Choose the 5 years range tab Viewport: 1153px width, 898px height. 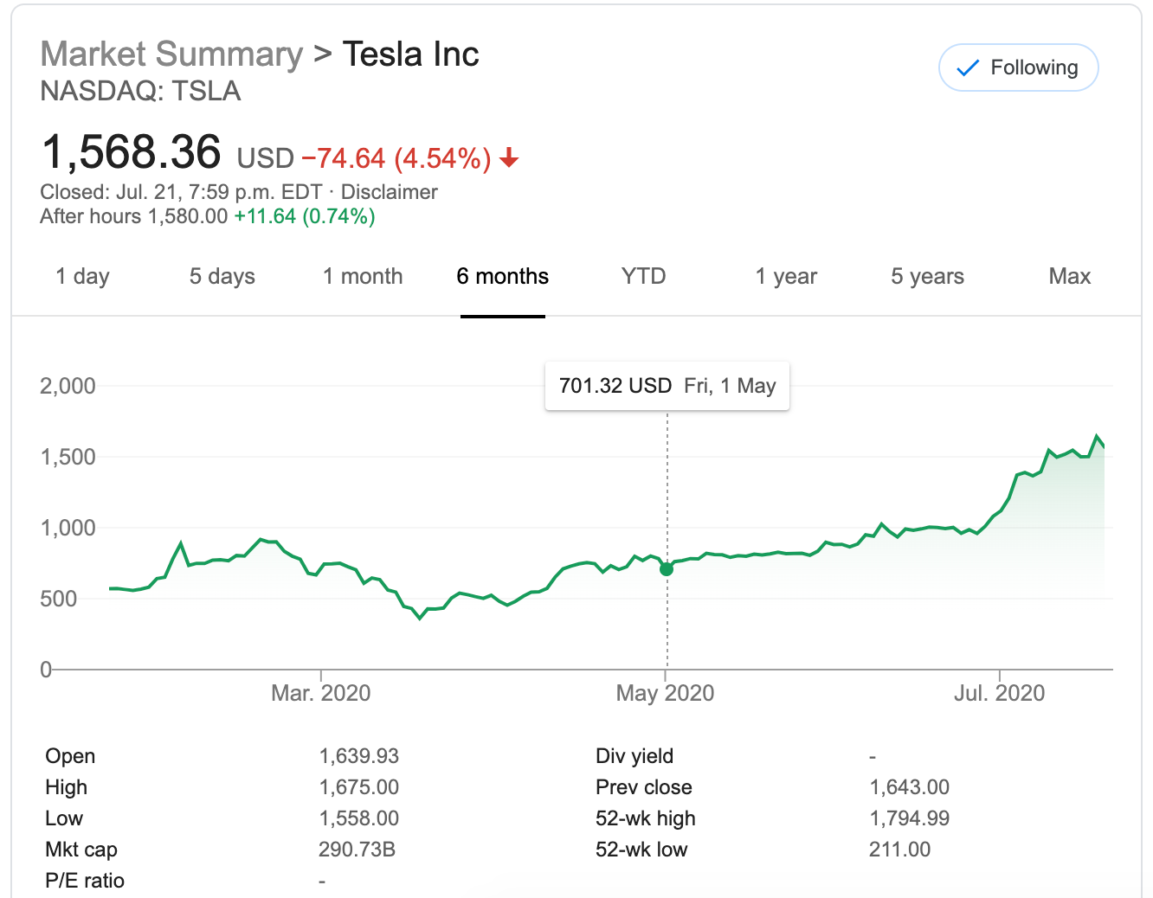[927, 277]
